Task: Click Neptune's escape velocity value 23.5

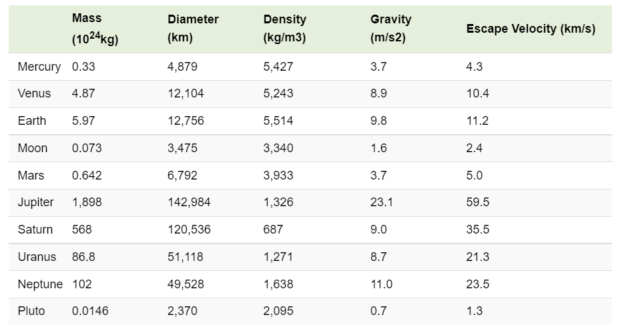Action: 478,284
